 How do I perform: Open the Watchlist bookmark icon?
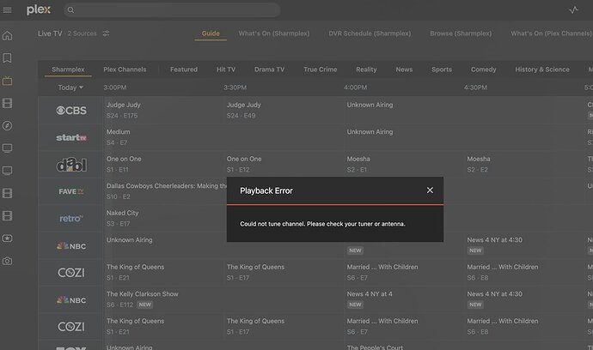point(7,58)
